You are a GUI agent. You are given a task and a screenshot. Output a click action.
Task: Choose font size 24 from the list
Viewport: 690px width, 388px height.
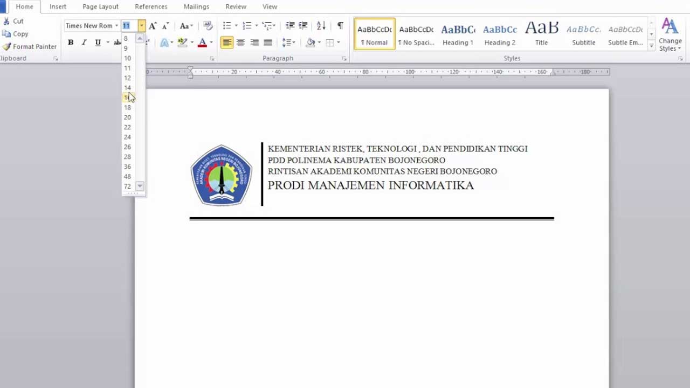(x=127, y=137)
